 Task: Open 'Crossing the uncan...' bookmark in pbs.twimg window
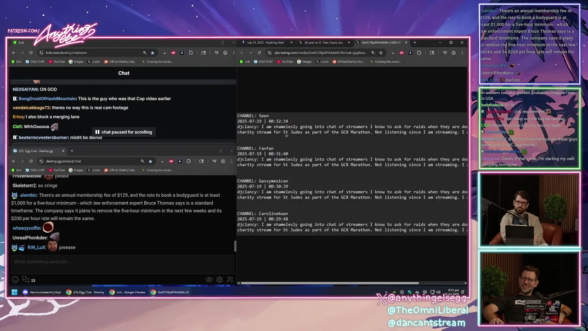pos(386,62)
